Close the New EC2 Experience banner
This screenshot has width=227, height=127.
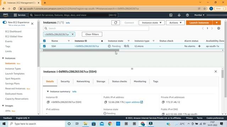(32, 24)
